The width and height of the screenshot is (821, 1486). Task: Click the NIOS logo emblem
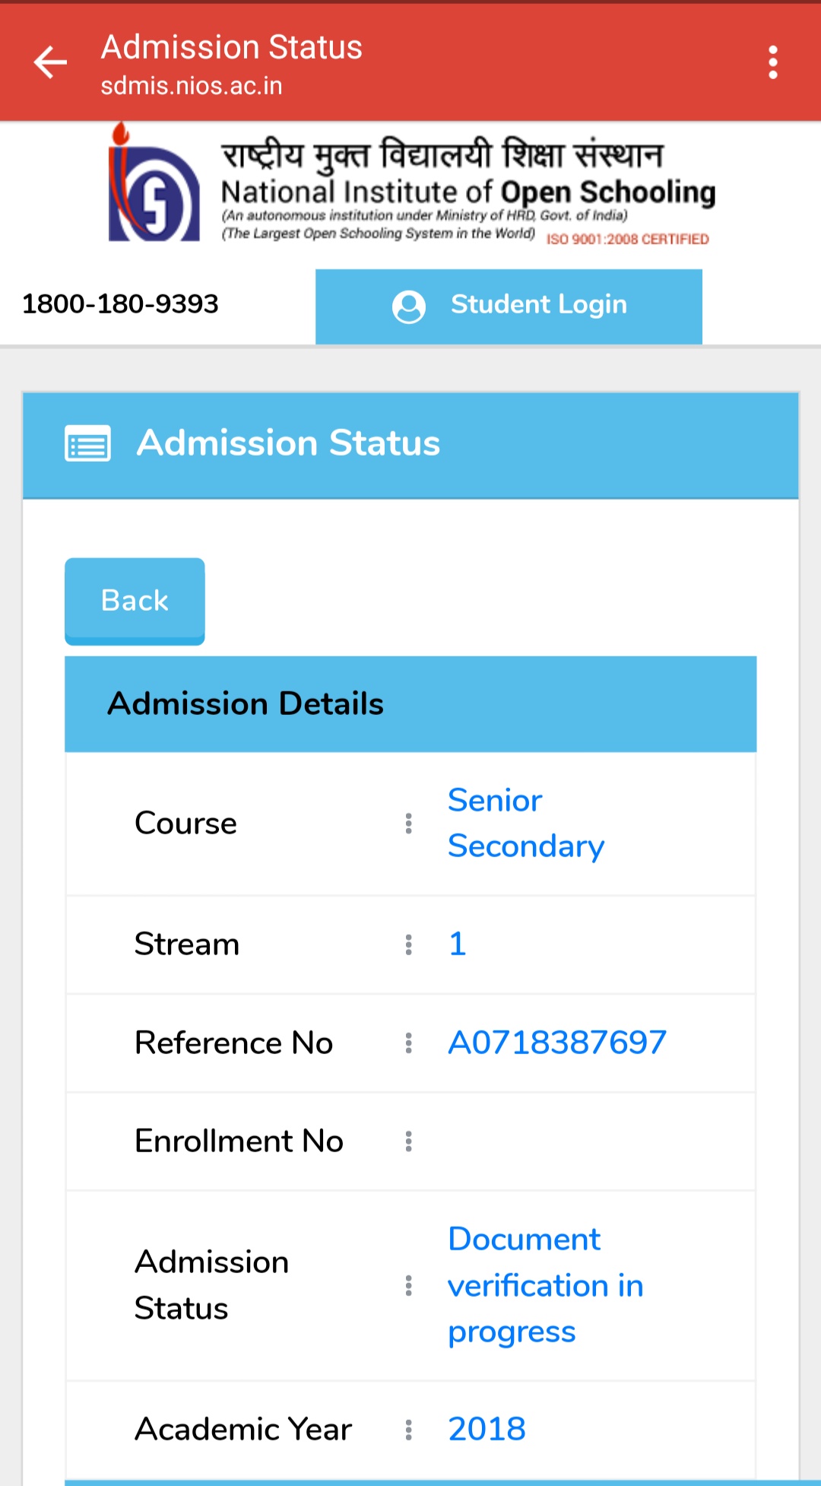point(154,183)
